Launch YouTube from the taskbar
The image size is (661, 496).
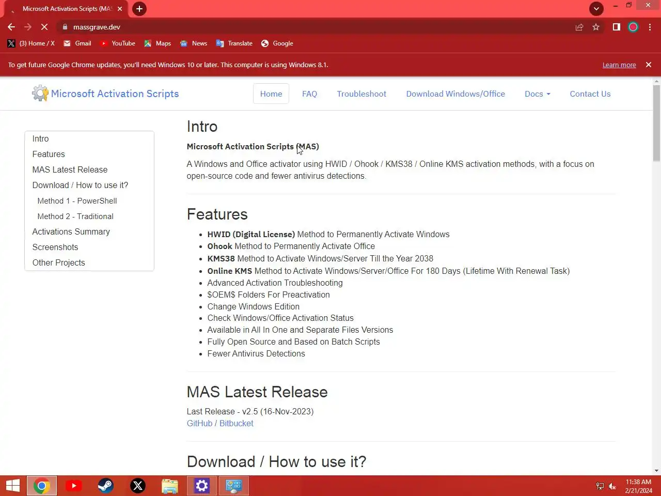(74, 486)
